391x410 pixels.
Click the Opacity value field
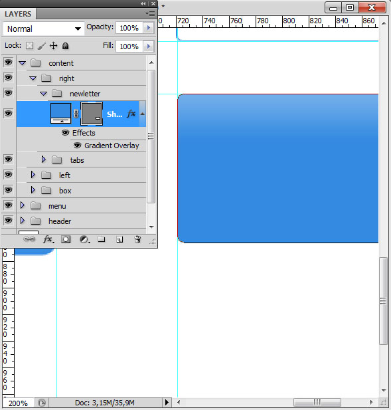point(129,28)
